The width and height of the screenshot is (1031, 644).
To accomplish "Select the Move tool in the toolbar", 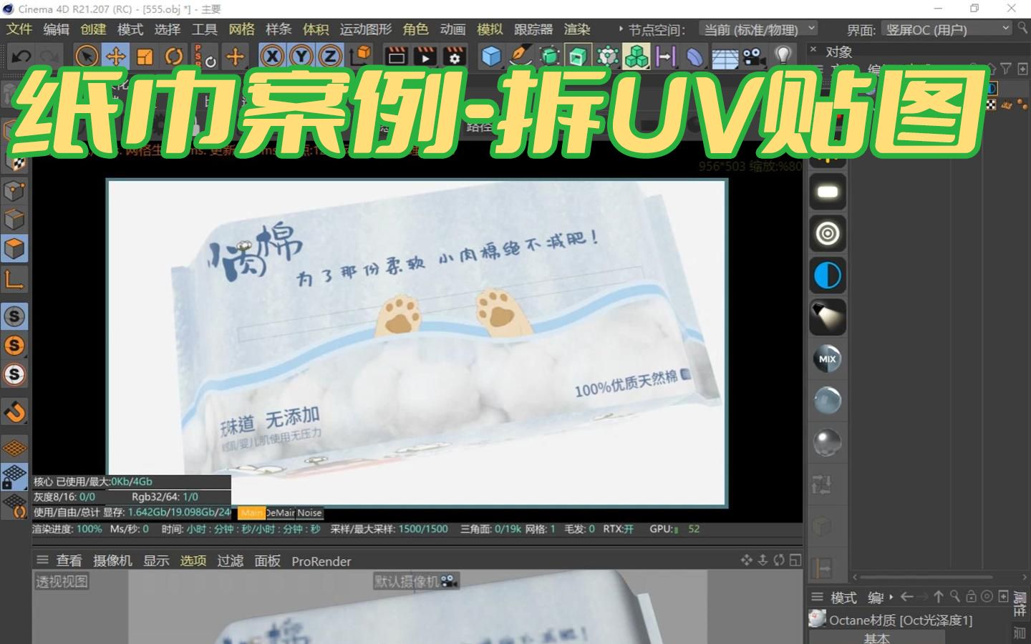I will click(115, 56).
